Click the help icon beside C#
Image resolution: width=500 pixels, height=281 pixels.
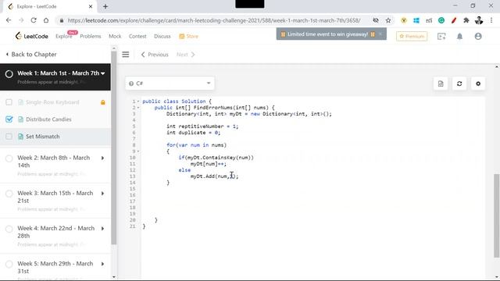131,84
